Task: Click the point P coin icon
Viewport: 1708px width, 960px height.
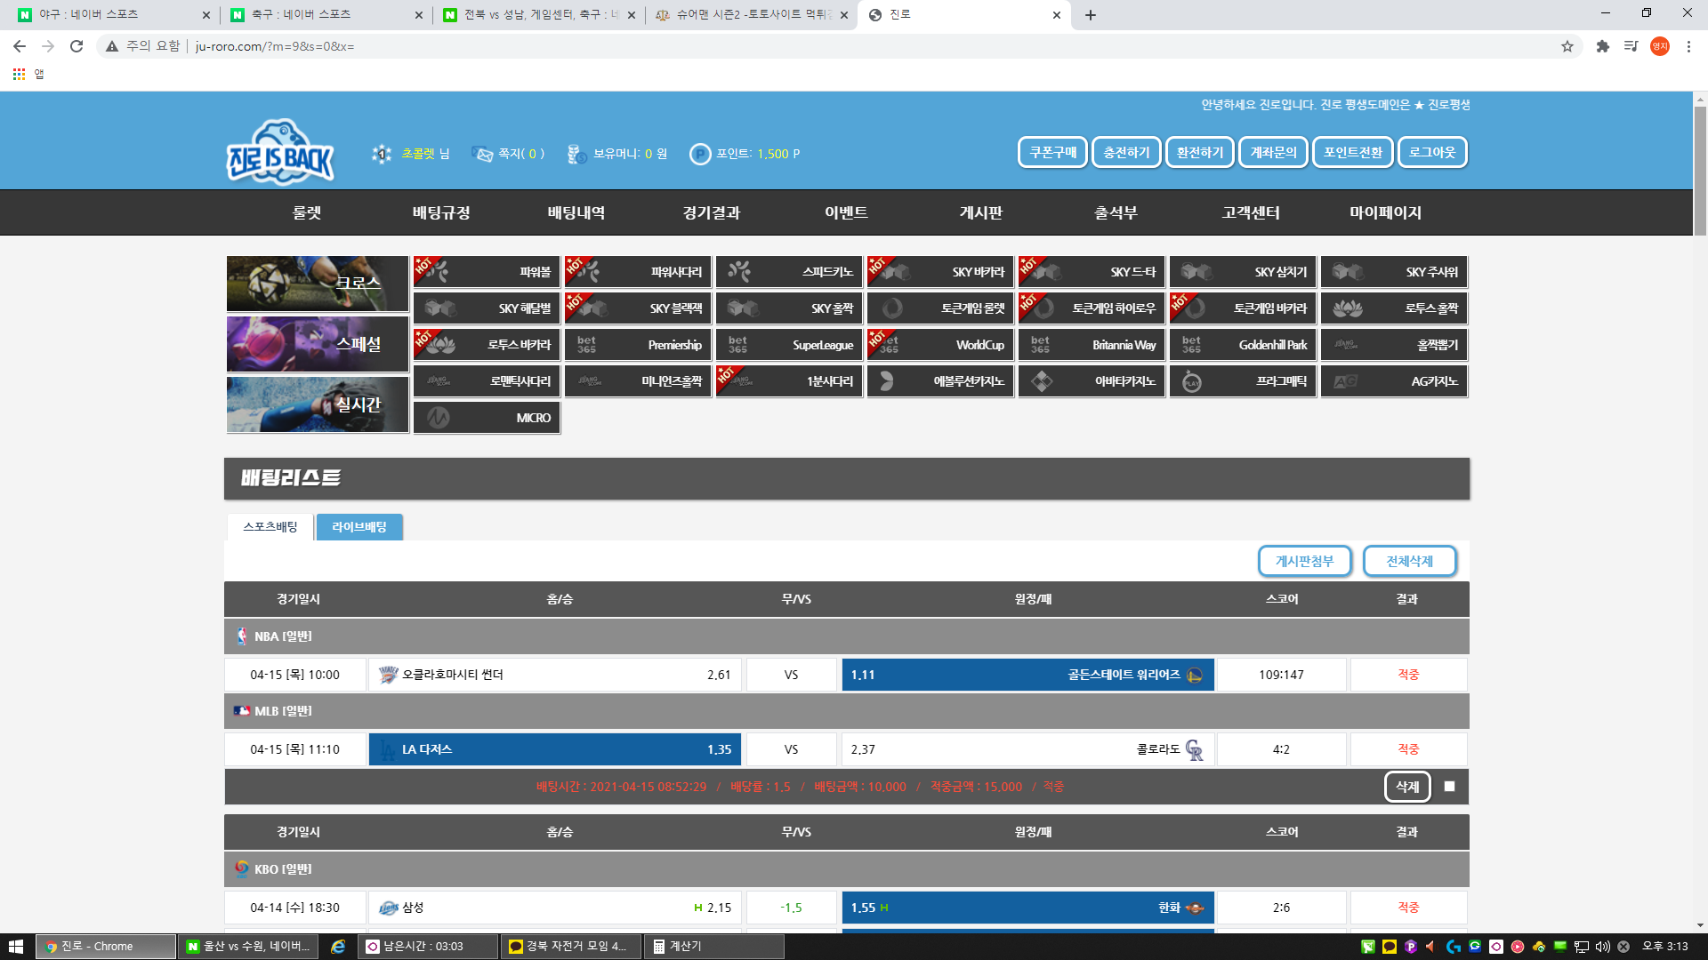Action: click(700, 154)
